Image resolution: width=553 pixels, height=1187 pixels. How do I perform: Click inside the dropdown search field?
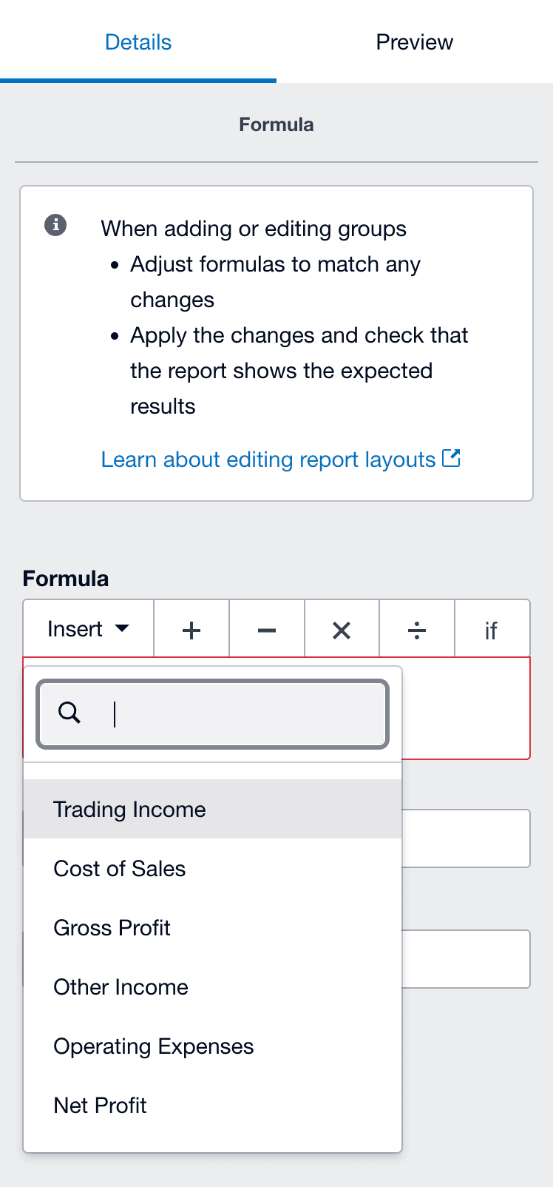coord(212,713)
